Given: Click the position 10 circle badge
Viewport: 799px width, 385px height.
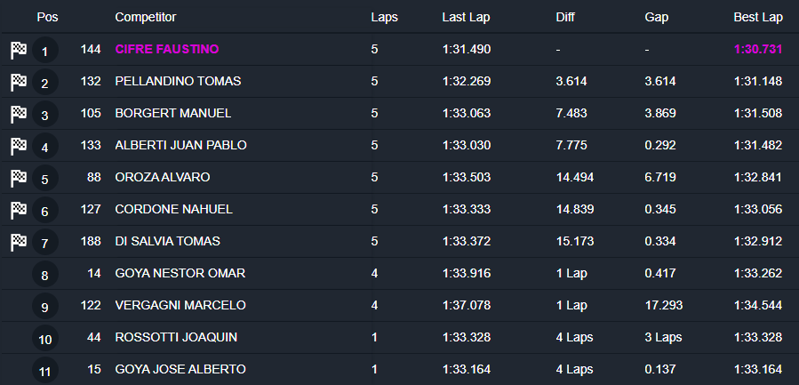Looking at the screenshot, I should (x=45, y=339).
